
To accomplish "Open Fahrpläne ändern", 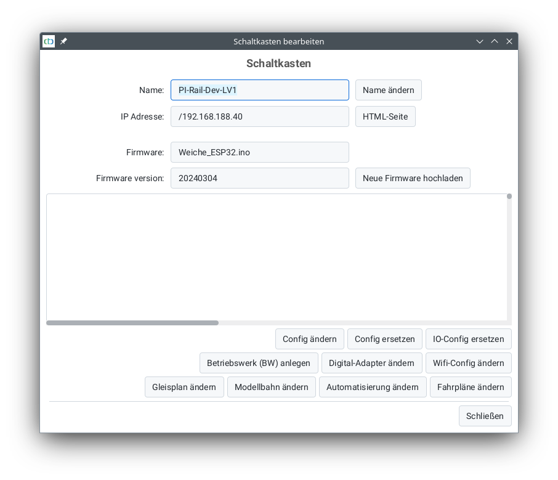I will pyautogui.click(x=471, y=387).
